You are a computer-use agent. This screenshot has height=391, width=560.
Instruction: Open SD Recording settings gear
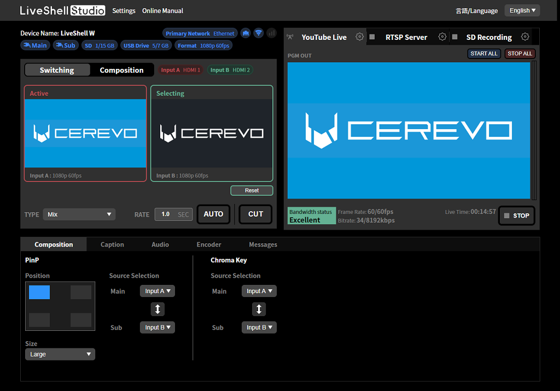coord(525,37)
